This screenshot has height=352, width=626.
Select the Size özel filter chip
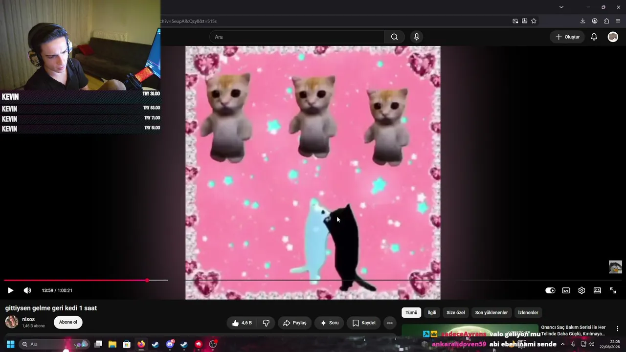(455, 312)
